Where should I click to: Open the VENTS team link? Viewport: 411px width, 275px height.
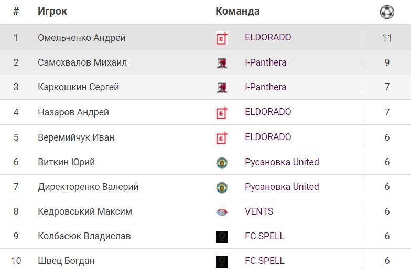259,211
